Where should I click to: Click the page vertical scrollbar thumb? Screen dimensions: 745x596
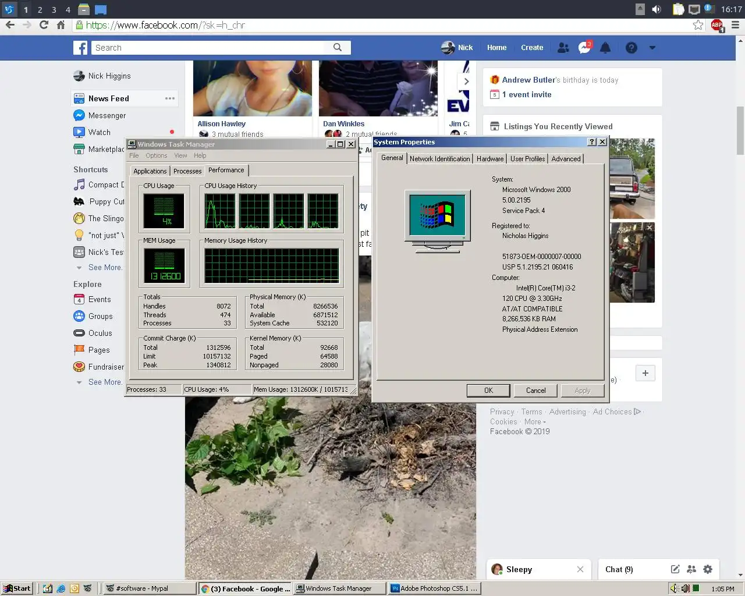(740, 130)
